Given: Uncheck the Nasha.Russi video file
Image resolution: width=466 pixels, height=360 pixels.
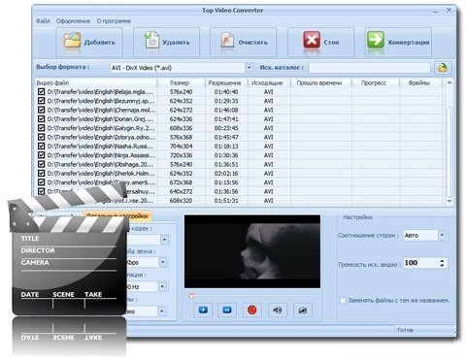Looking at the screenshot, I should (41, 147).
